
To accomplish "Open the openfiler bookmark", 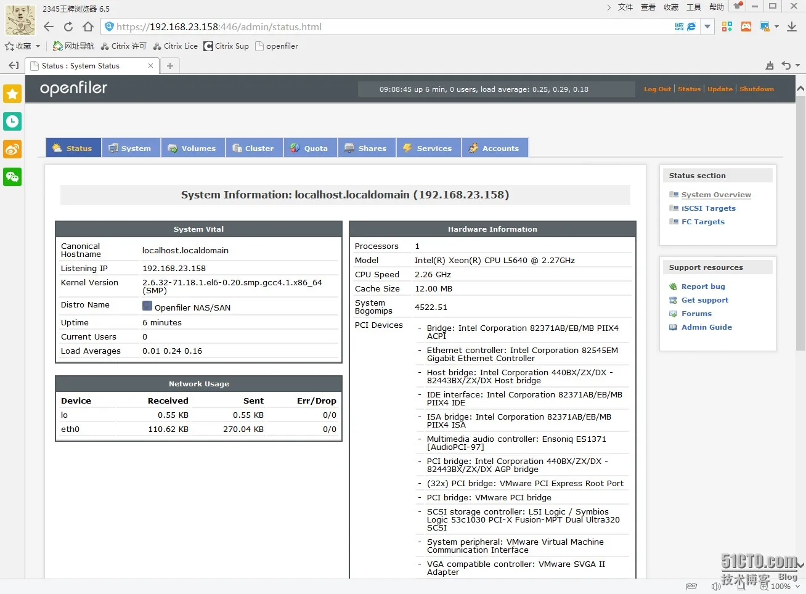I will [277, 46].
